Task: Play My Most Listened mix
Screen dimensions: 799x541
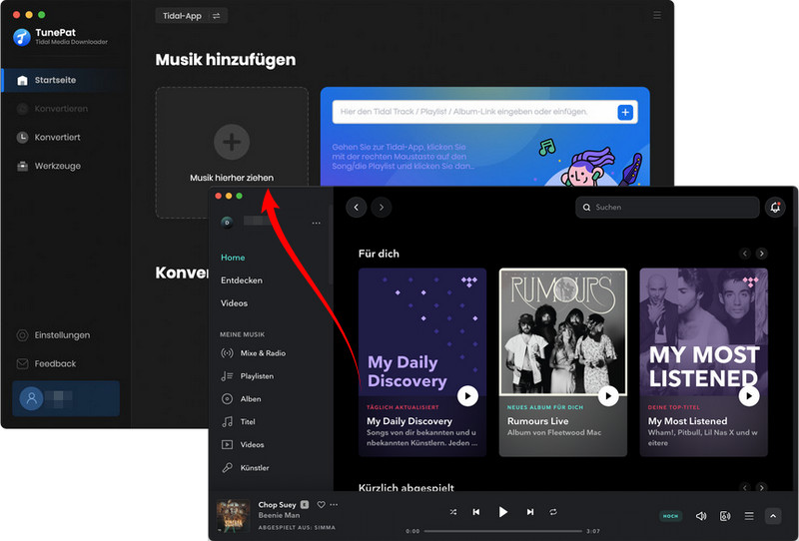Action: point(748,396)
